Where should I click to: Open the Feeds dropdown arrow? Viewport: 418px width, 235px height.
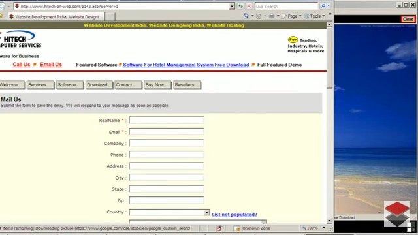(265, 16)
